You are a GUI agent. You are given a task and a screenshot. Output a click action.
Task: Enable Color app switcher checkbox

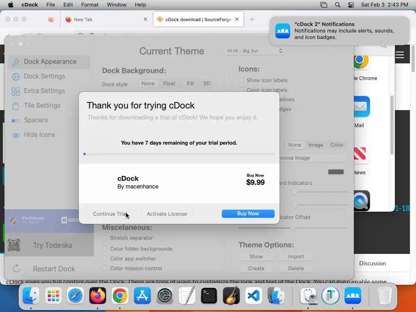point(105,258)
